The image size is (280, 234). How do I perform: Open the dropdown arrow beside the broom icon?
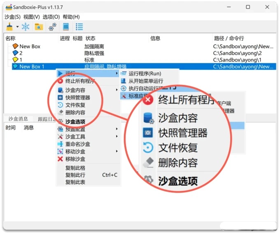pos(17,27)
